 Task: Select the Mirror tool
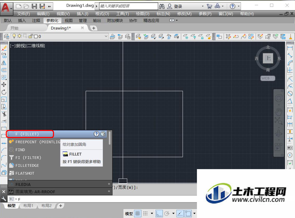click(x=4, y=63)
